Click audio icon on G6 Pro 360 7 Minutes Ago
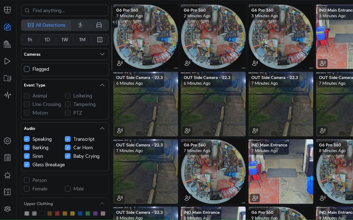This screenshot has width=353, height=220. [187, 198]
